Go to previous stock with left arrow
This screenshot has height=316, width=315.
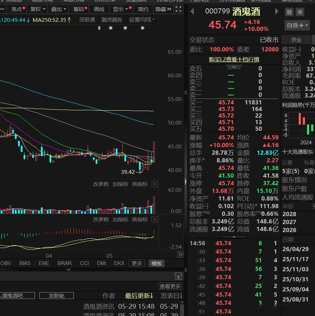[192, 11]
